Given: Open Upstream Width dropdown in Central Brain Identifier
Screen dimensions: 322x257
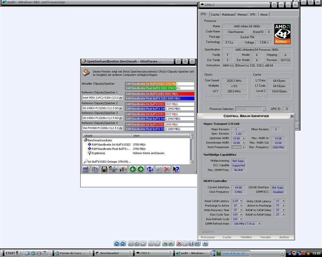Looking at the screenshot, I should (244, 138).
